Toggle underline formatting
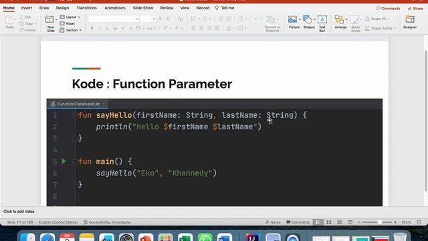This screenshot has height=241, width=428. [107, 28]
